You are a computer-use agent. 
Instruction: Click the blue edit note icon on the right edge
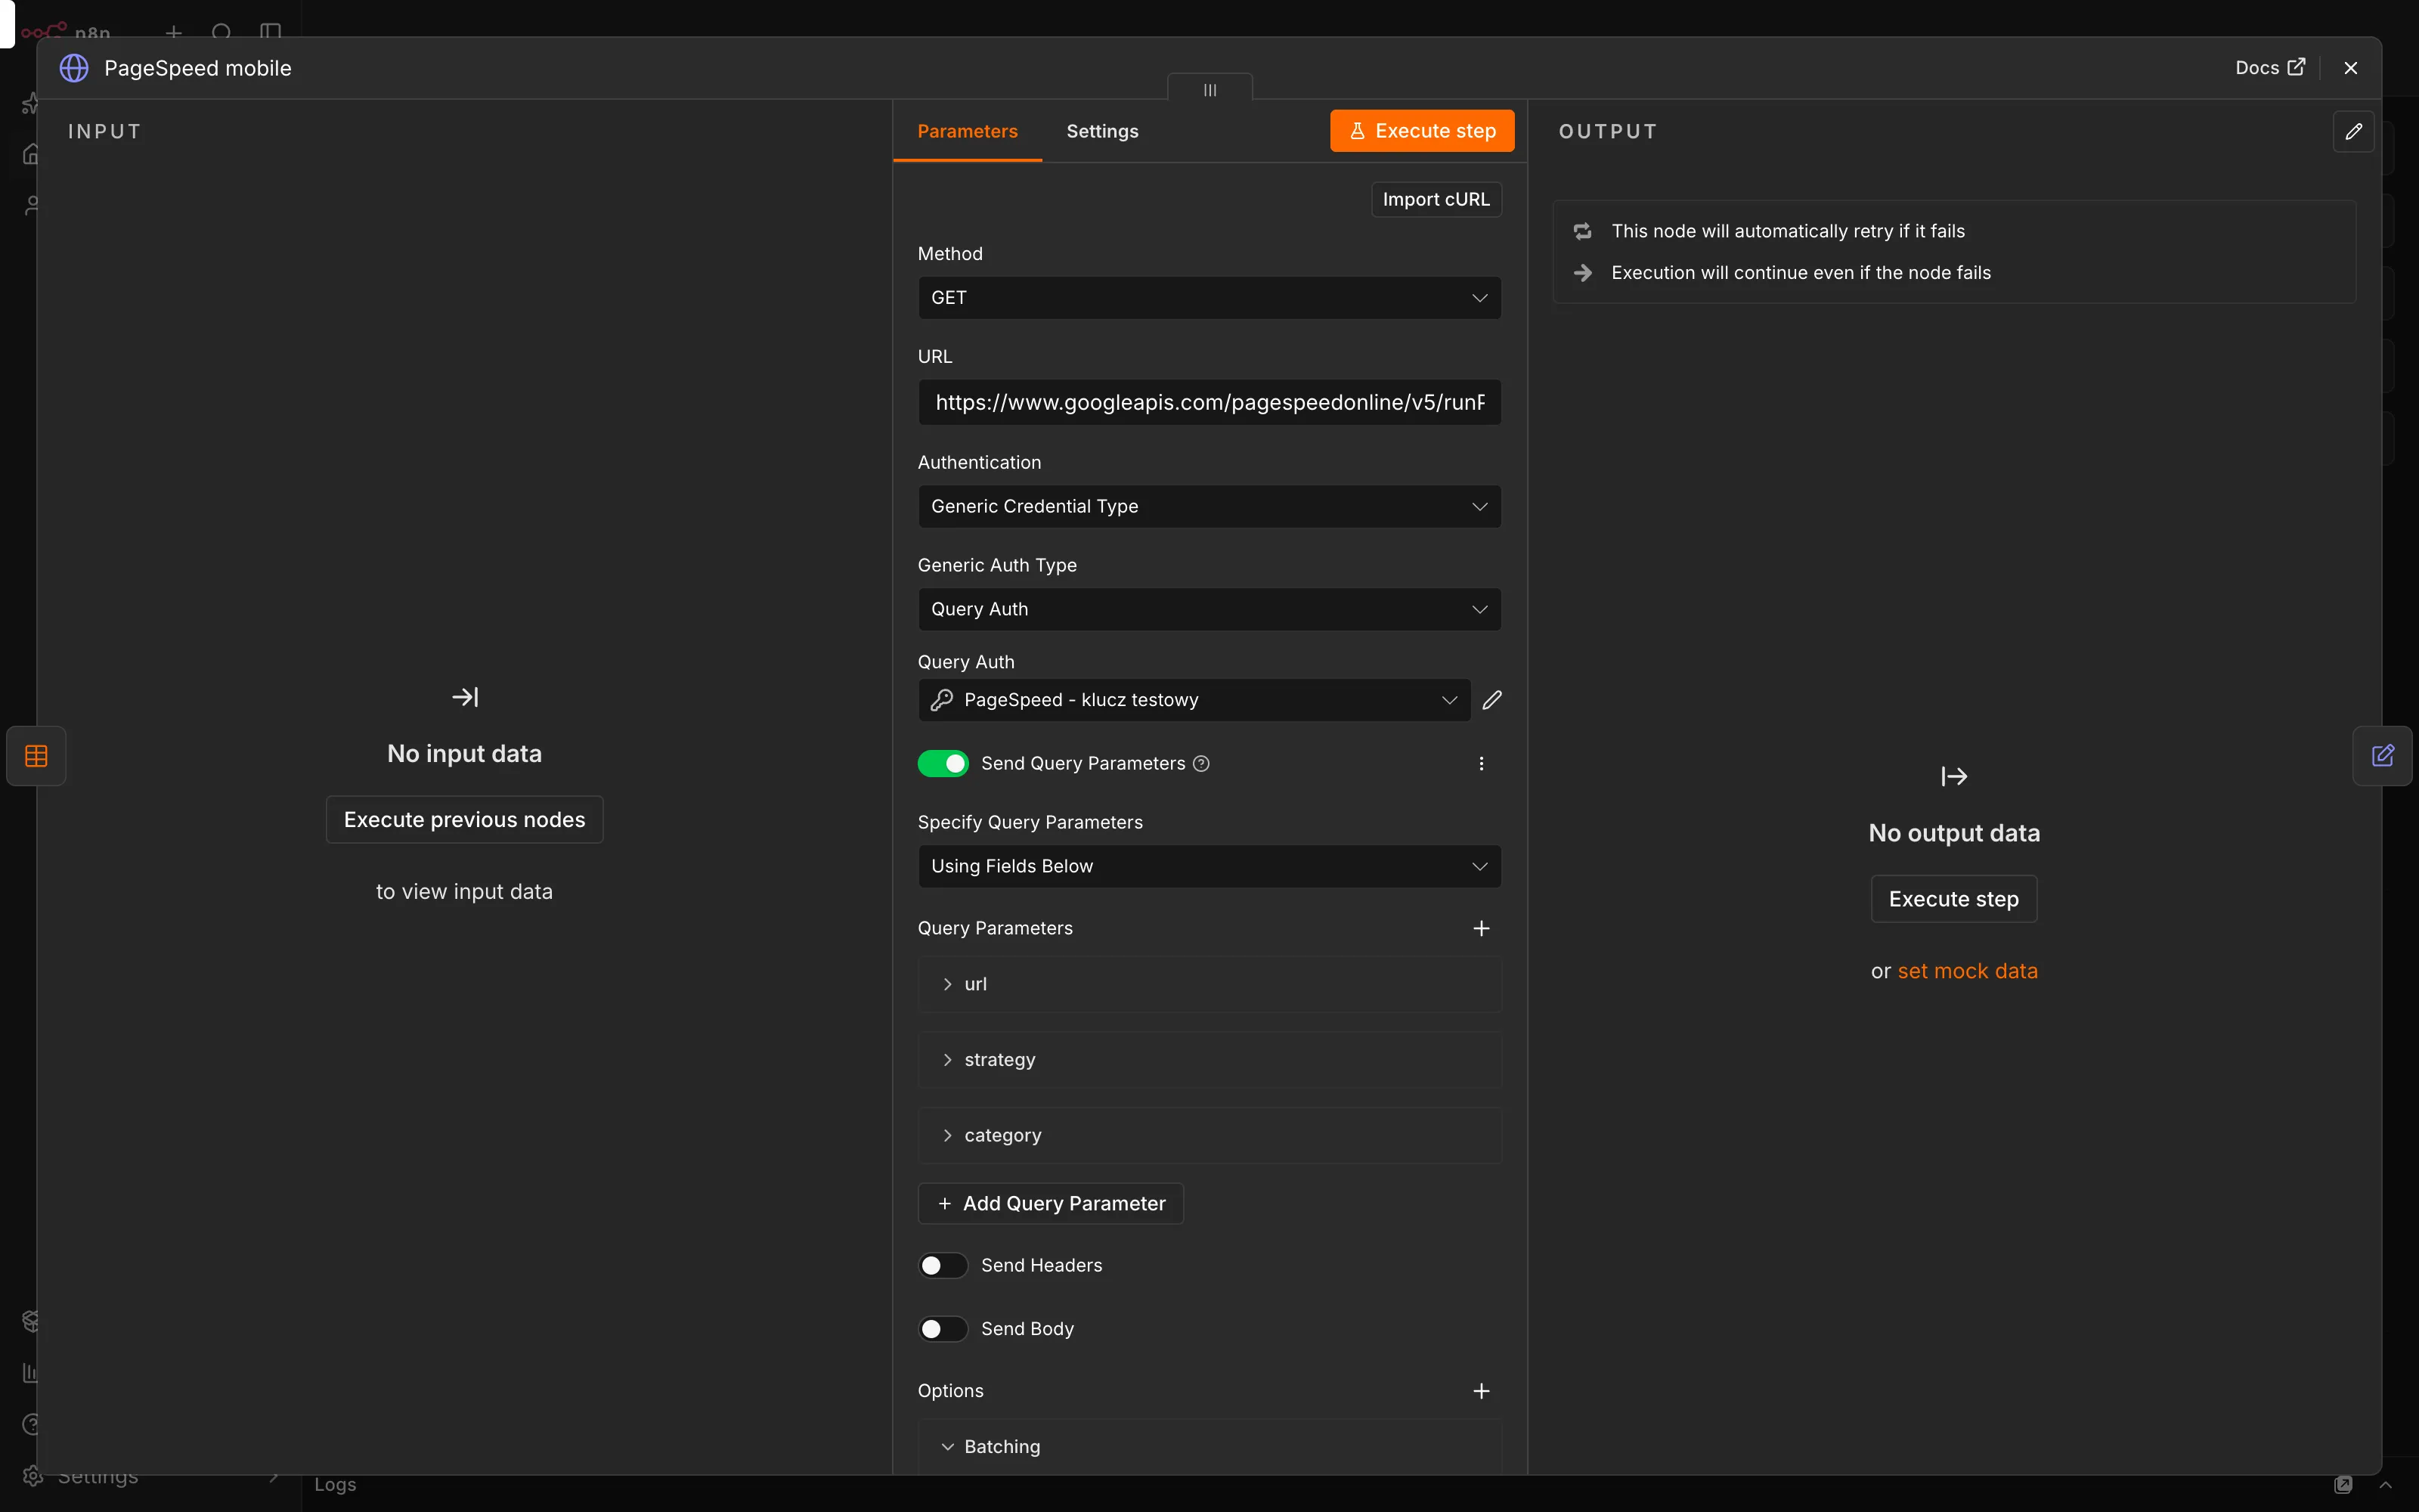pos(2383,756)
